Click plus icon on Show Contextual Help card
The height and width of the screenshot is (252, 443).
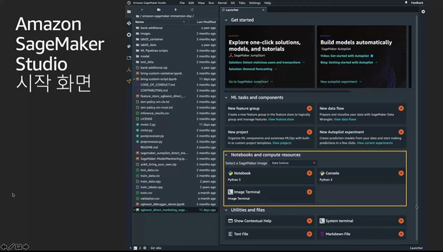tap(310, 221)
